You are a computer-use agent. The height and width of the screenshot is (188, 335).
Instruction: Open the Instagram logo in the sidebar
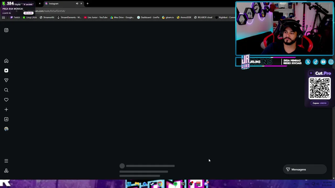(6, 30)
